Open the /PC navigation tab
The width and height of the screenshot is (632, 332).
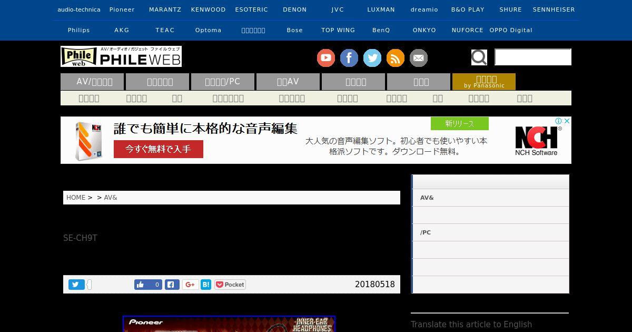tap(223, 82)
